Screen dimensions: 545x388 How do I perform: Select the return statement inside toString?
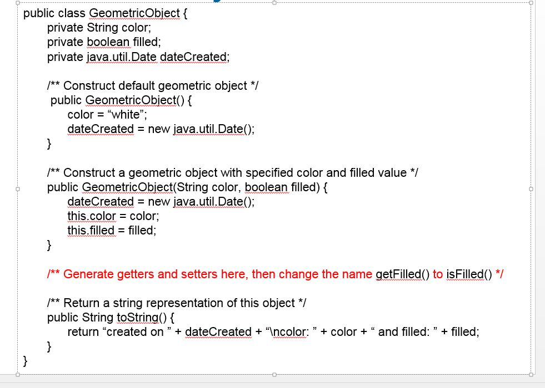click(272, 331)
